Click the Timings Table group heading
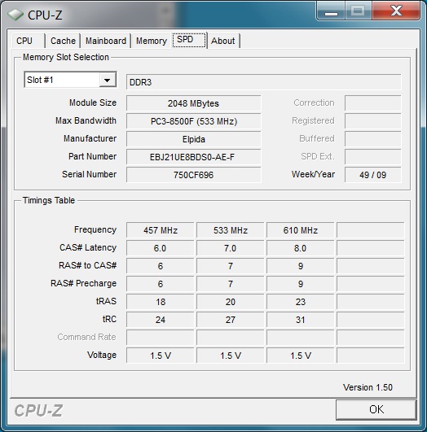427x432 pixels. click(x=49, y=200)
